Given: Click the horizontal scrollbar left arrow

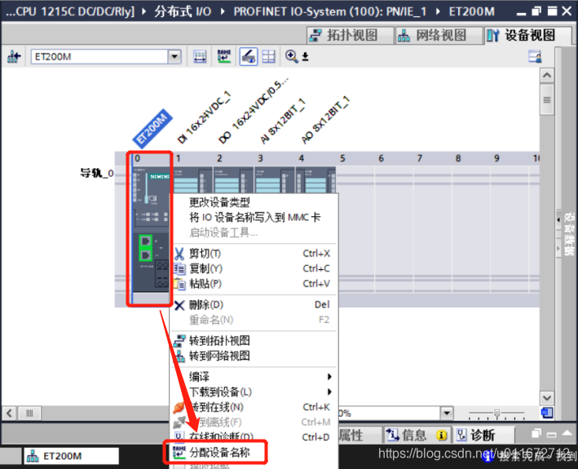Looking at the screenshot, I should [x=10, y=413].
